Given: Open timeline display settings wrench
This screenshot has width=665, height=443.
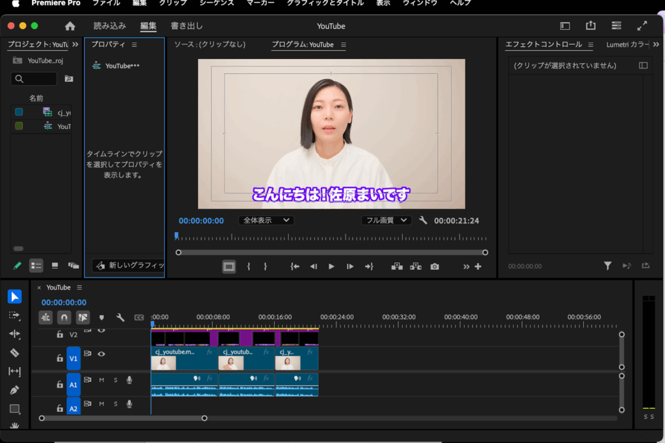Looking at the screenshot, I should 120,318.
